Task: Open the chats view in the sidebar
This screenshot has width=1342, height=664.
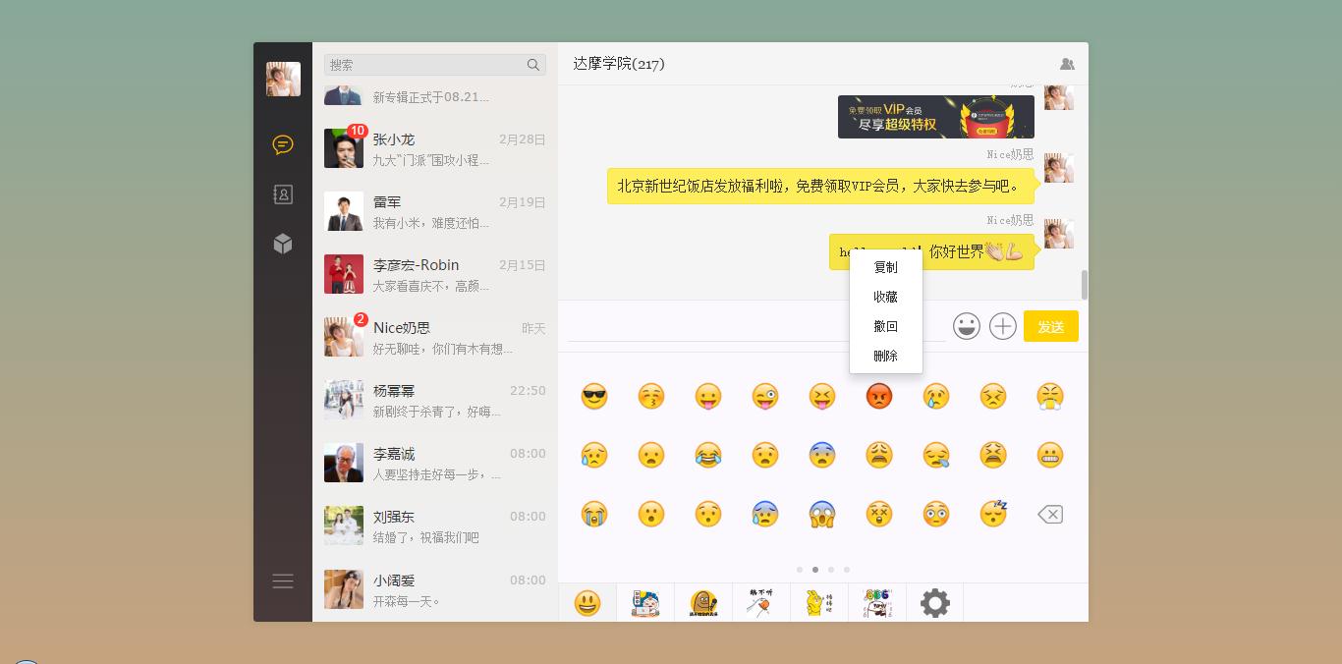Action: [x=283, y=145]
